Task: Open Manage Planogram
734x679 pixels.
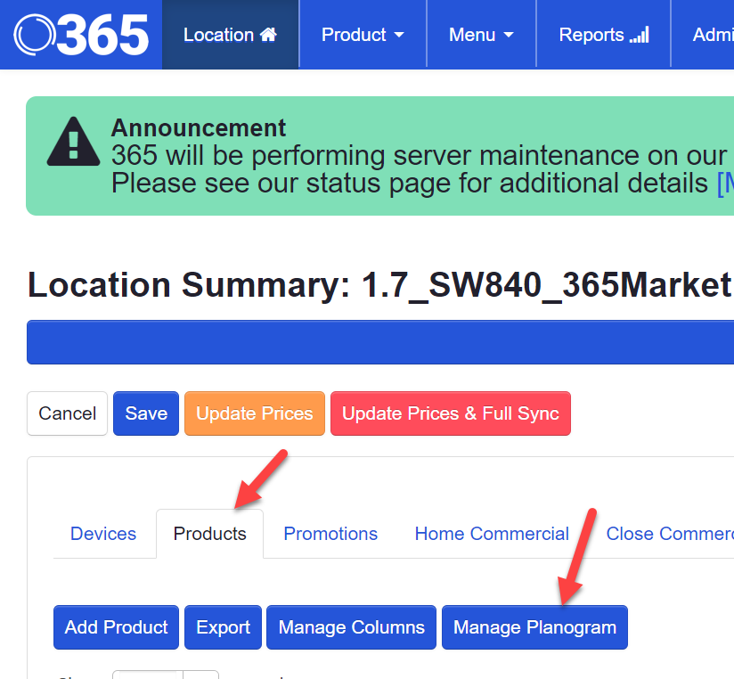Action: 534,627
